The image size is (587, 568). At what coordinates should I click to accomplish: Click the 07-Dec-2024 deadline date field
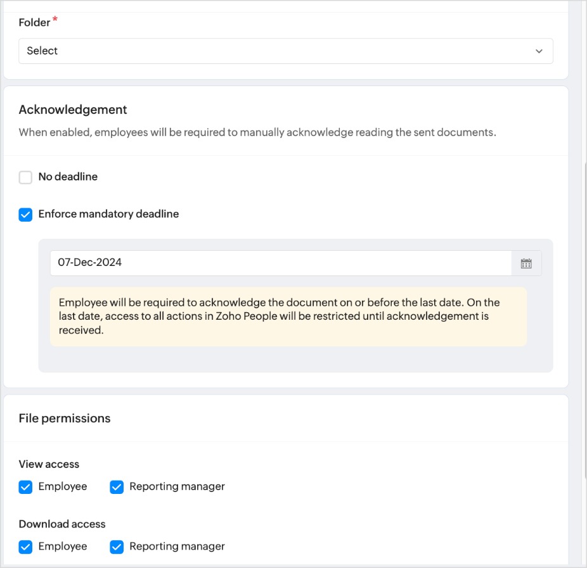pos(280,263)
